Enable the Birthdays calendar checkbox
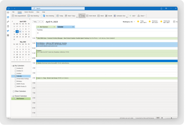Screen dimensions: 185x126 [16, 81]
